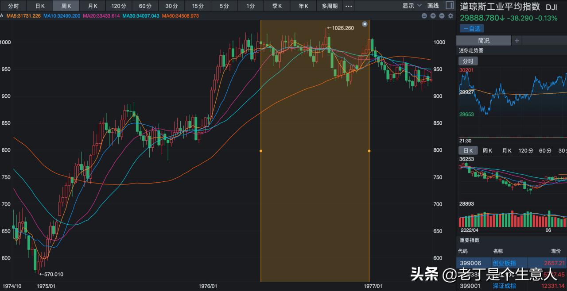Click the 画线 drawing tools button
567x291 pixels.
(433, 6)
